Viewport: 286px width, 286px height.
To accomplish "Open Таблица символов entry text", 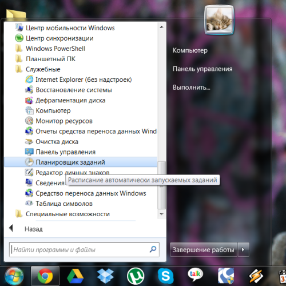I will (64, 204).
